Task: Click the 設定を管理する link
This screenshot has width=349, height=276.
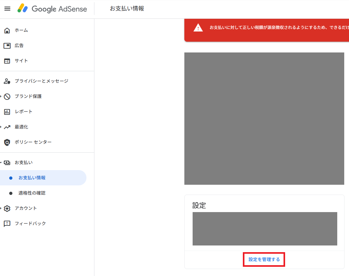Action: coord(264,259)
